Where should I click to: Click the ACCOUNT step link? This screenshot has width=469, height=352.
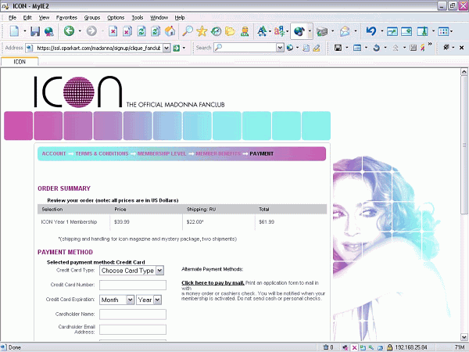(x=54, y=153)
